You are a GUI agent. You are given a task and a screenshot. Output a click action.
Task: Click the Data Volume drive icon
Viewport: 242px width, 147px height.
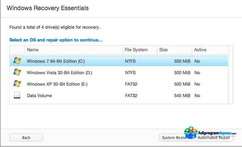tap(17, 95)
